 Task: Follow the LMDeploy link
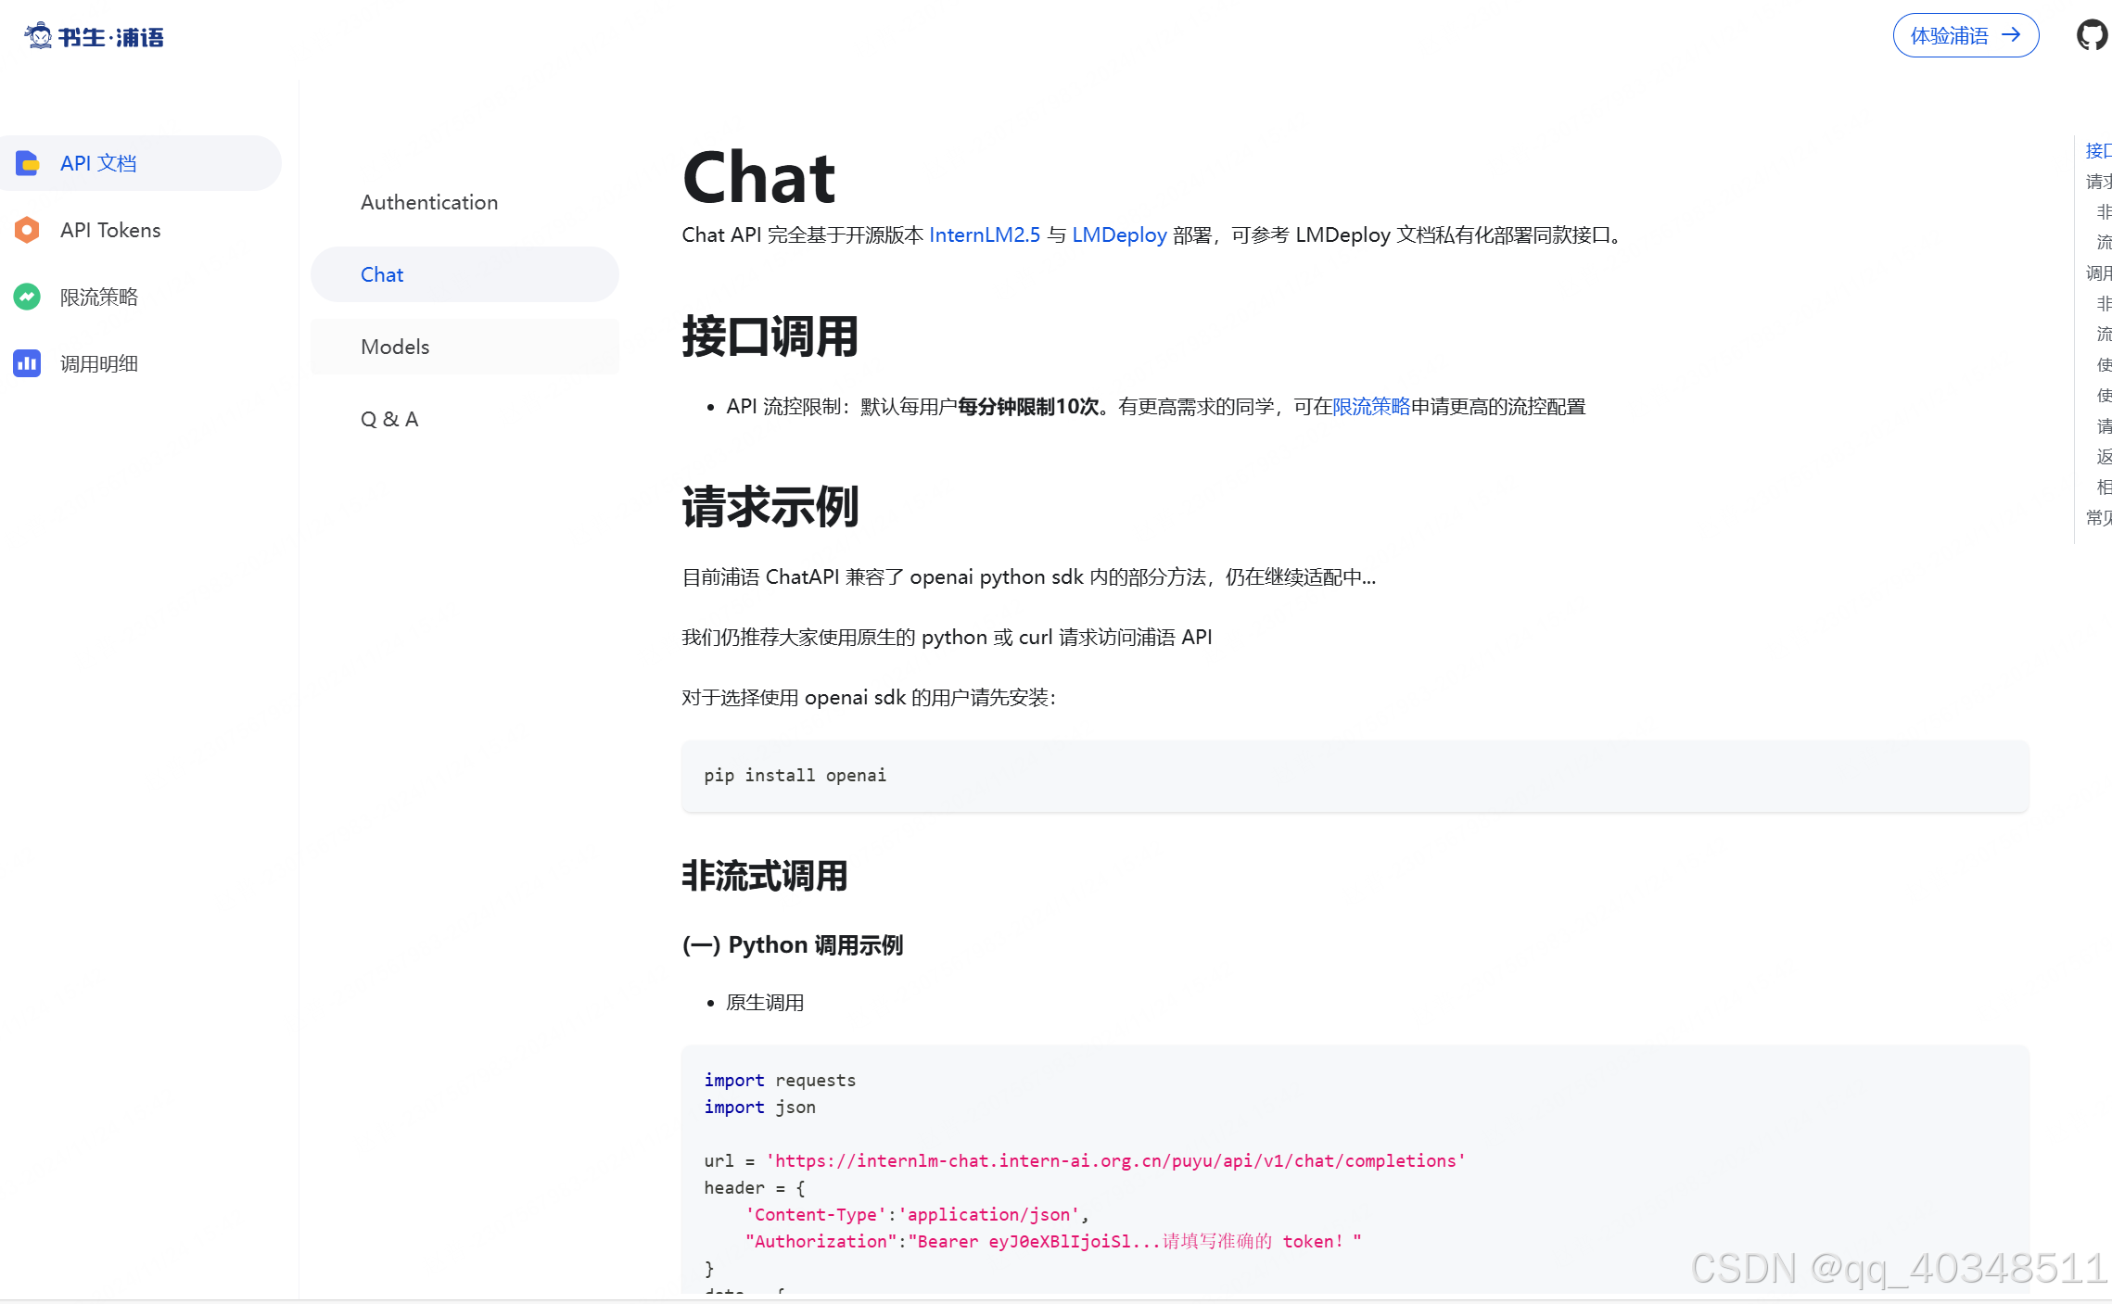[x=1119, y=235]
